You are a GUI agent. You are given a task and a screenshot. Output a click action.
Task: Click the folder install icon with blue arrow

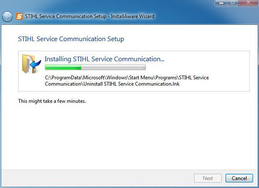point(31,64)
